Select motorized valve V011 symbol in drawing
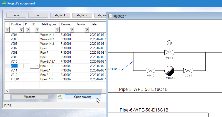 [169, 52]
